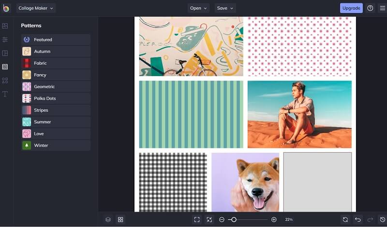Click the Layers icon in bottom bar
Image resolution: width=387 pixels, height=227 pixels.
[x=108, y=219]
